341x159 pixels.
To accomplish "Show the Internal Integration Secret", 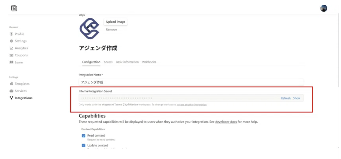I will 297,98.
